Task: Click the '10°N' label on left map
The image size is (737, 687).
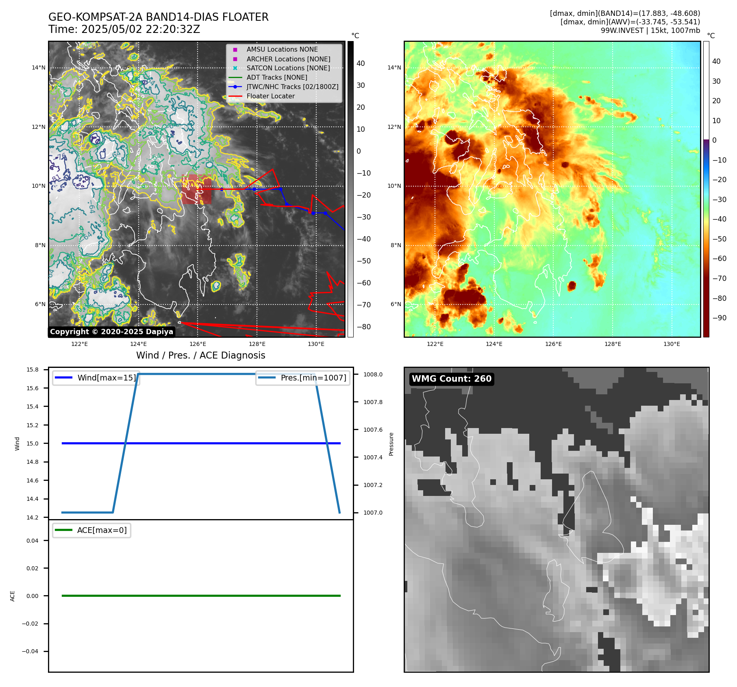Action: (39, 186)
